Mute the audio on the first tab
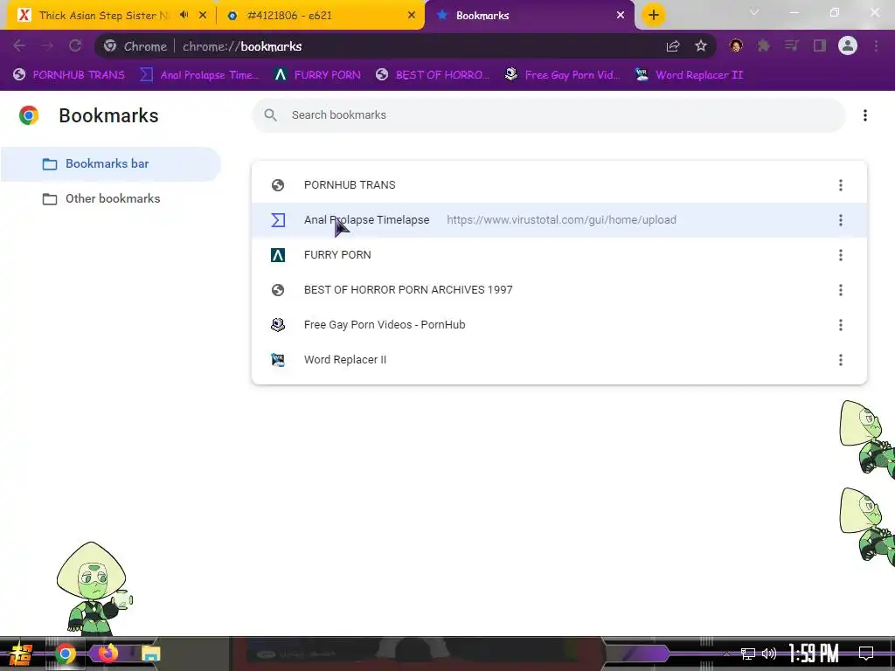Image resolution: width=895 pixels, height=671 pixels. (x=184, y=15)
